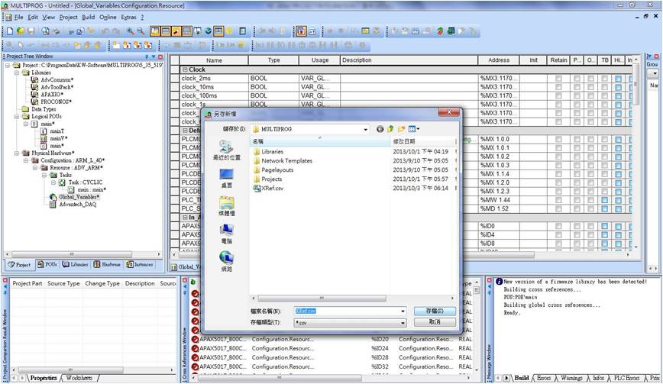Toggle Retain checkbox for clock_10ms row

[558, 87]
